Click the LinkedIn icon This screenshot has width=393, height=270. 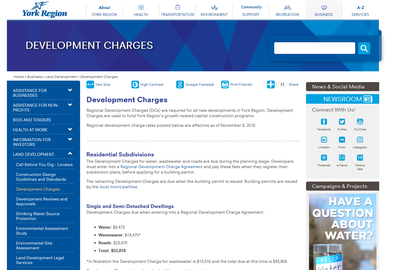[324, 140]
